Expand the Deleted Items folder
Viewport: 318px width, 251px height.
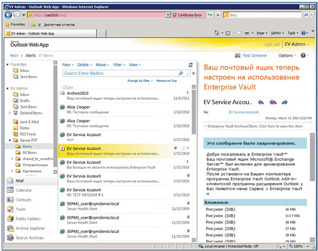pyautogui.click(x=10, y=113)
